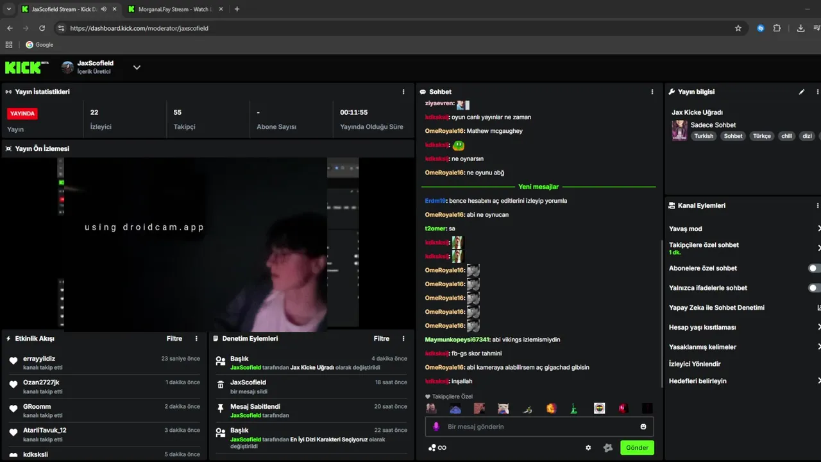Click the Kick logo in the header
821x462 pixels.
tap(26, 67)
